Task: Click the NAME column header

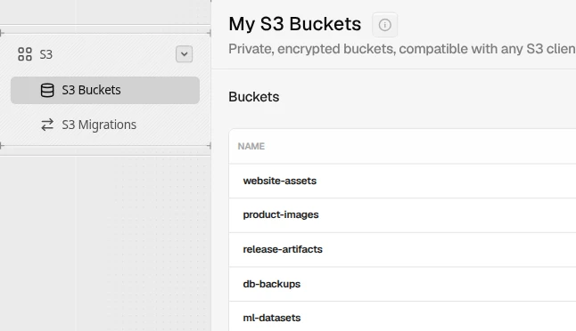Action: [251, 146]
